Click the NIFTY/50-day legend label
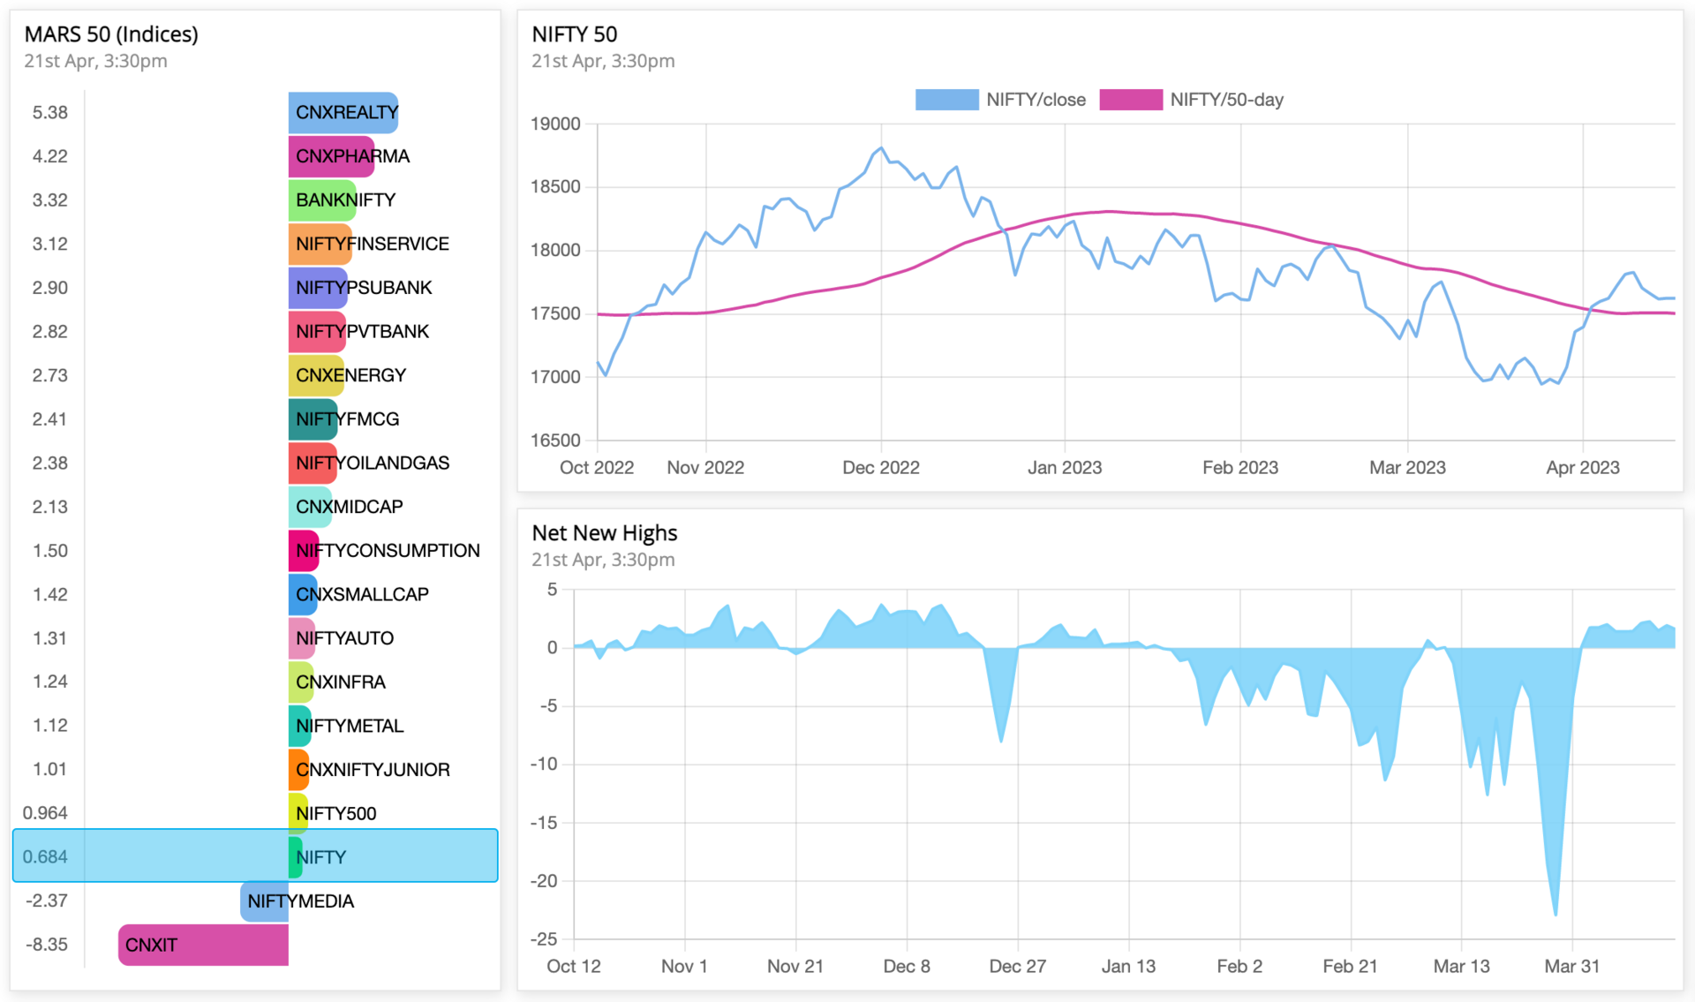The width and height of the screenshot is (1695, 1002). click(x=1226, y=100)
